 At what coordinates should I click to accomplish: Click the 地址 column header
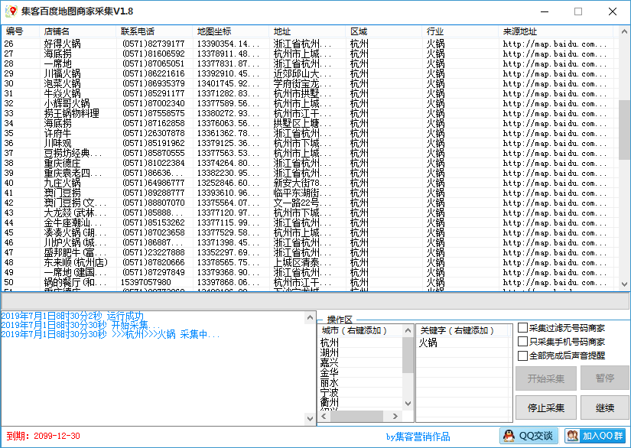pyautogui.click(x=307, y=31)
